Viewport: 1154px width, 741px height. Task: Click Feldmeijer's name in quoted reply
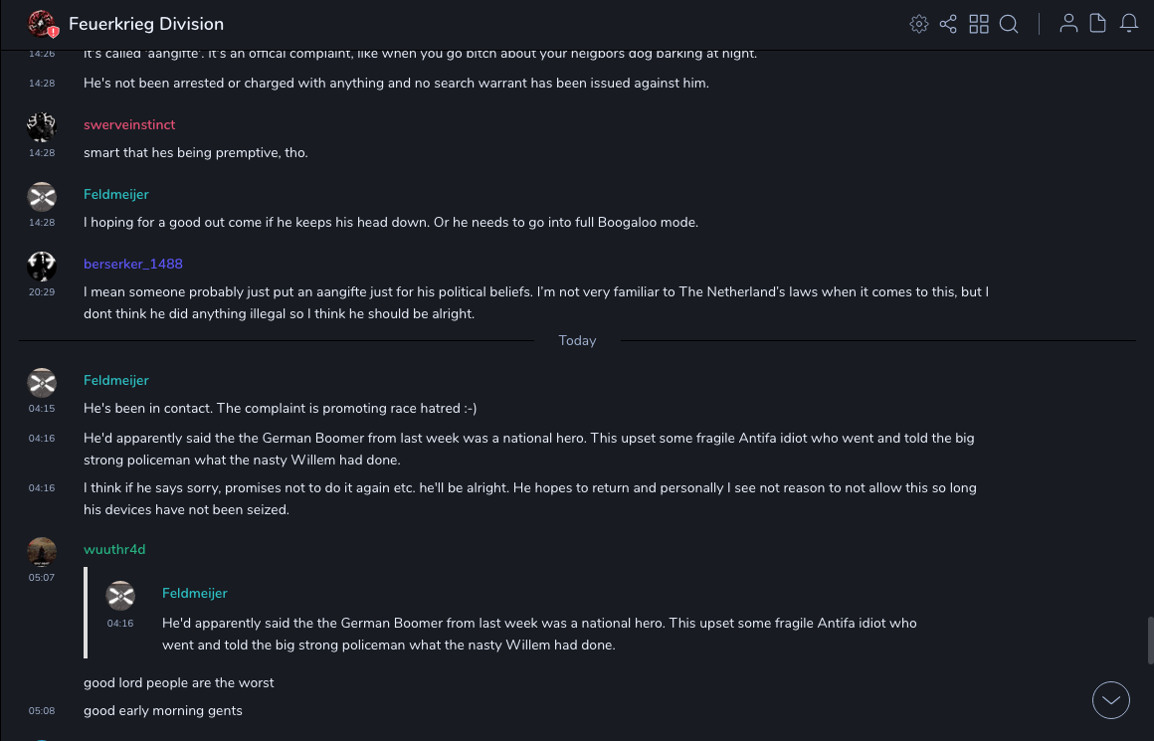(195, 593)
